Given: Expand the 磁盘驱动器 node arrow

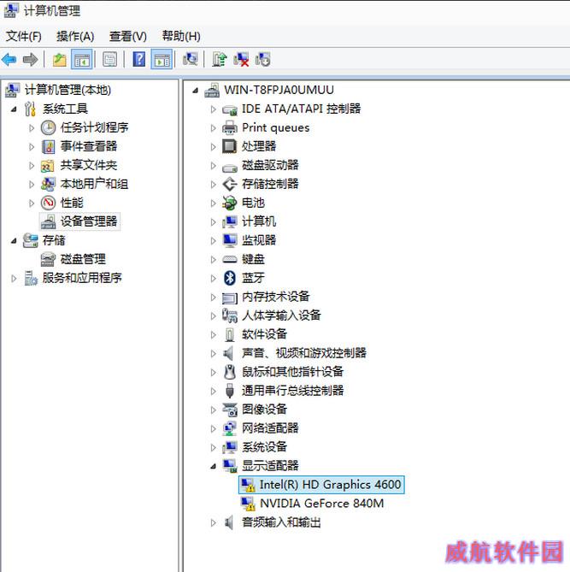Looking at the screenshot, I should [x=214, y=166].
